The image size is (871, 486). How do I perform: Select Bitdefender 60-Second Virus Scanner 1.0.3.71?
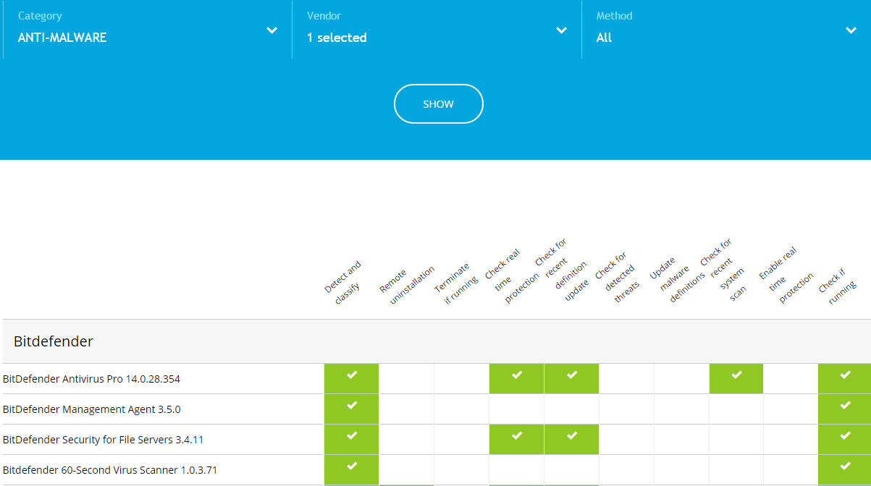[110, 470]
